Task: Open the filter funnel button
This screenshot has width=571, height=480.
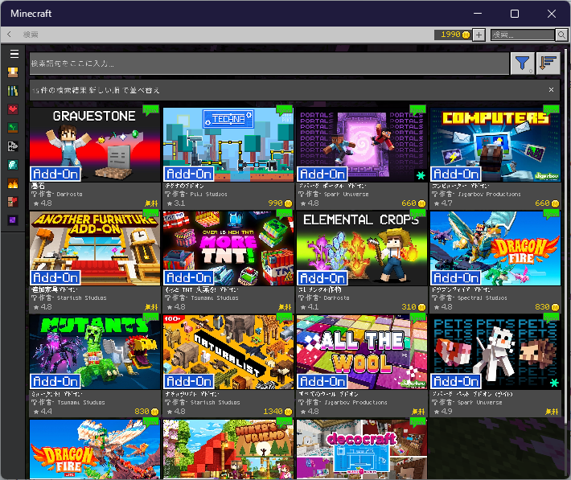Action: (522, 64)
